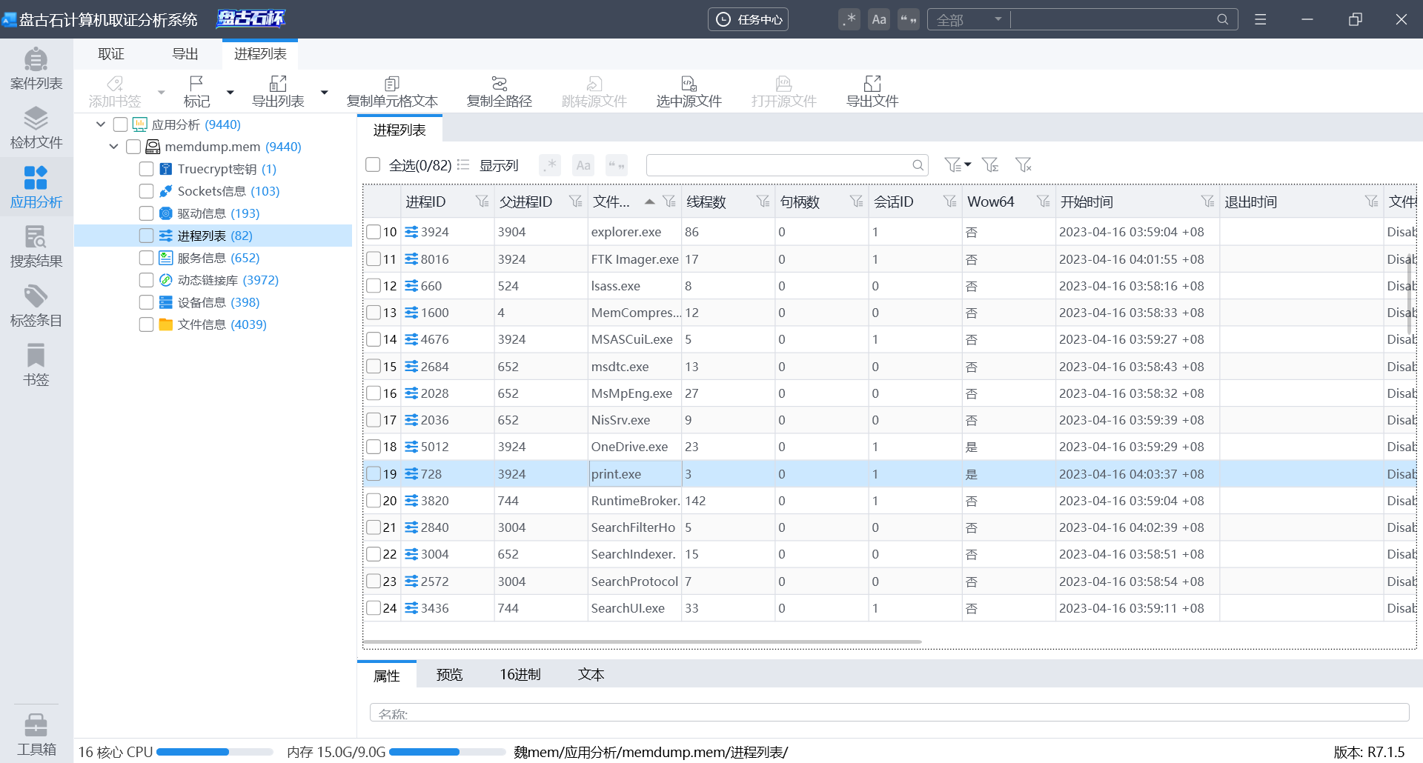Open the 书签 sidebar panel
Viewport: 1423px width, 763px height.
(36, 364)
